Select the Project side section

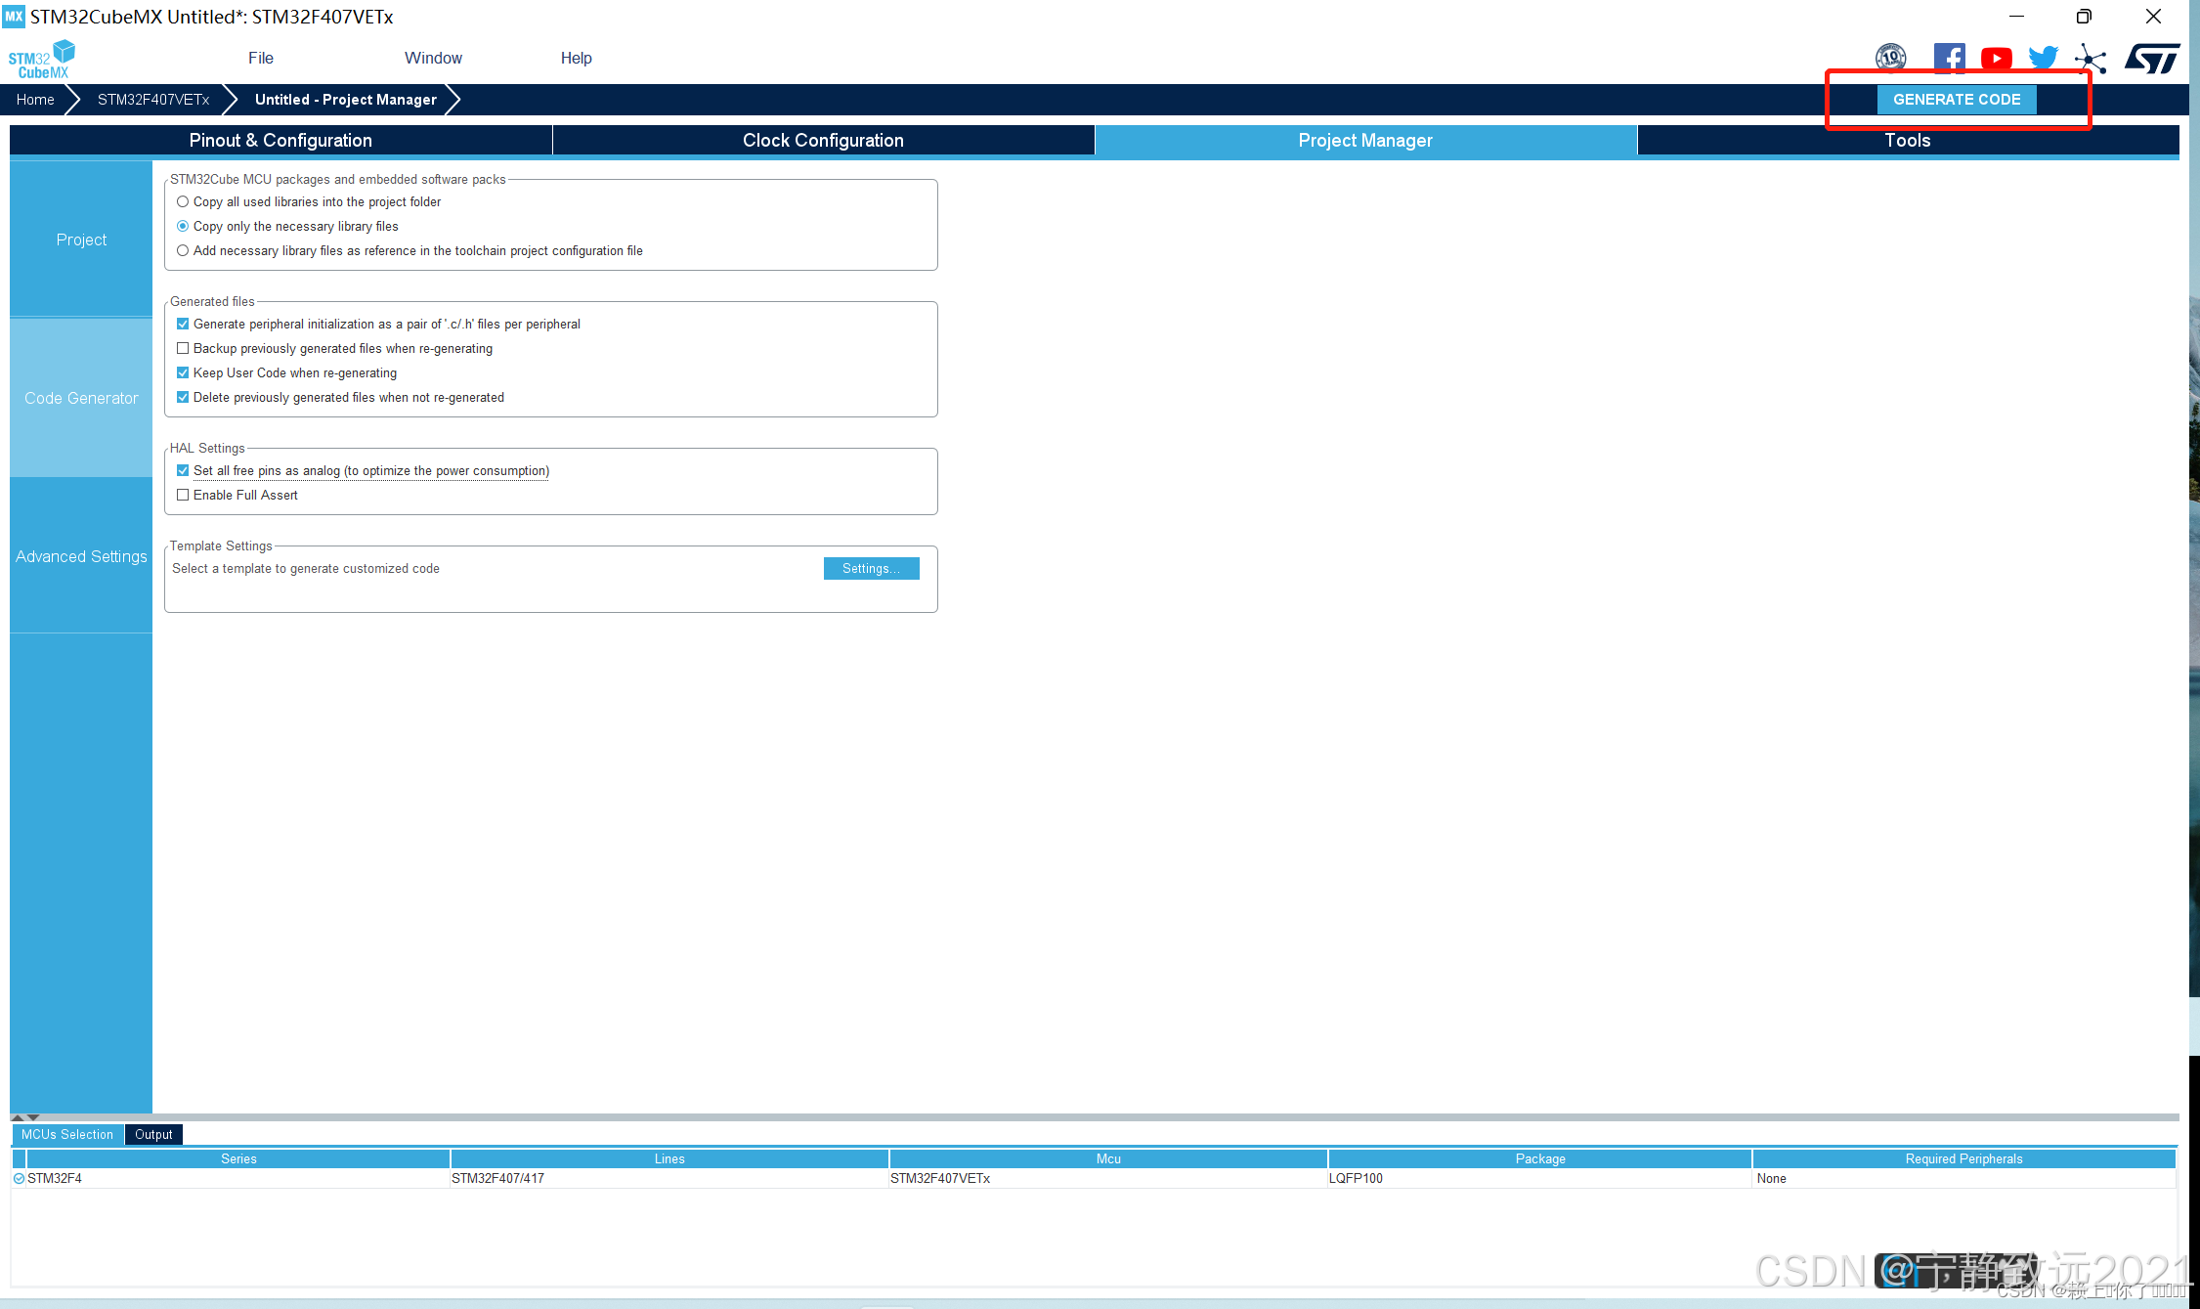81,240
